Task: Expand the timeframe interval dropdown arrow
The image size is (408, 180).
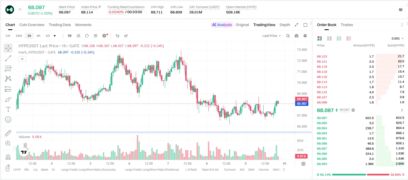Action: pos(55,36)
